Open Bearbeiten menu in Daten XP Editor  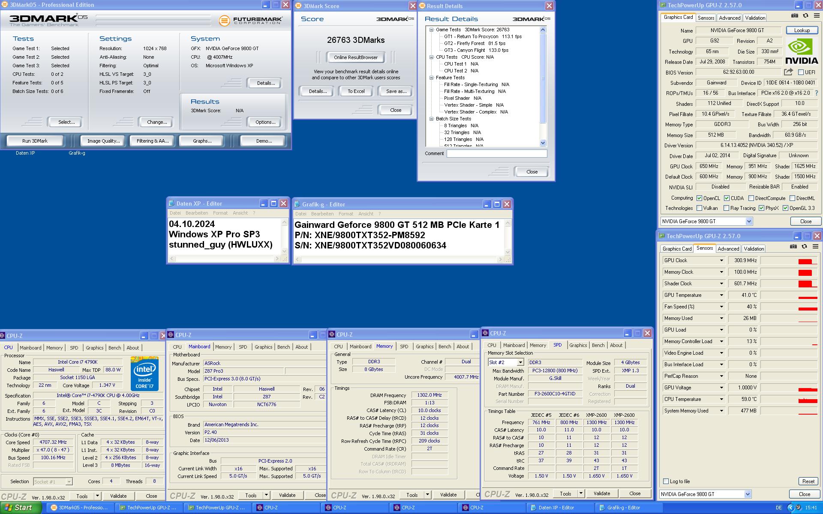click(x=197, y=213)
